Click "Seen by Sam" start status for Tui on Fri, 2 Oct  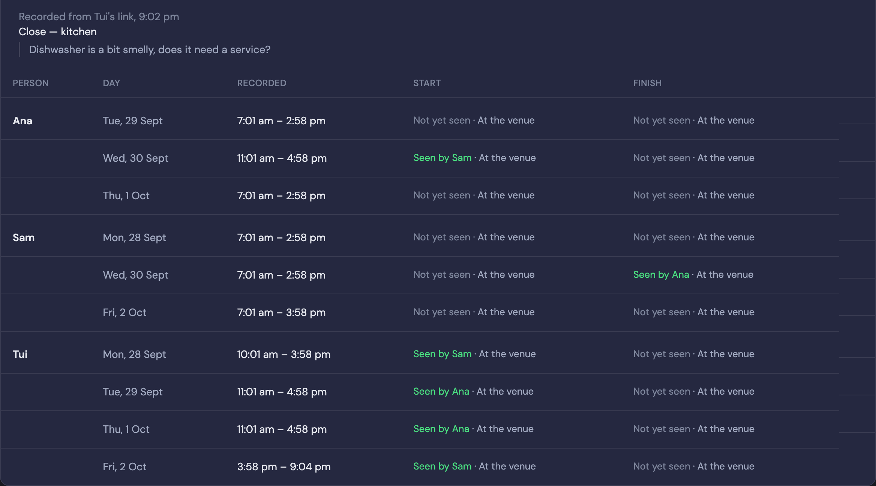coord(442,467)
